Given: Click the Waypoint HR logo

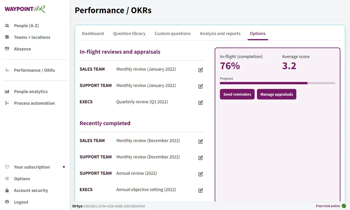Looking at the screenshot, I should 25,9.
